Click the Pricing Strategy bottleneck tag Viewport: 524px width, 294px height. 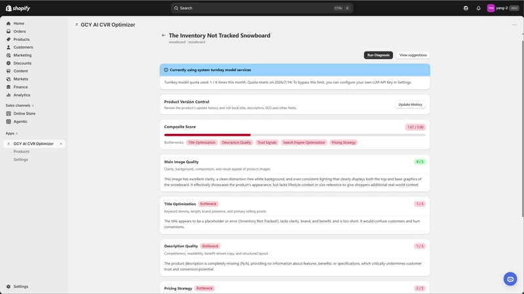pyautogui.click(x=343, y=142)
